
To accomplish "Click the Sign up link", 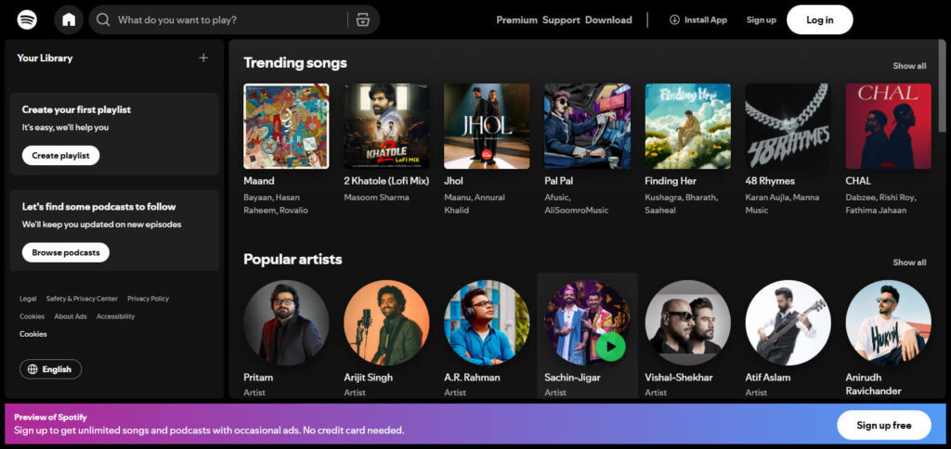I will pos(762,20).
